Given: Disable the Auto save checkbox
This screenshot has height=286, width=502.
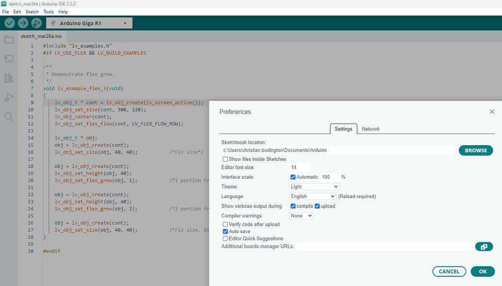Looking at the screenshot, I should pos(226,232).
